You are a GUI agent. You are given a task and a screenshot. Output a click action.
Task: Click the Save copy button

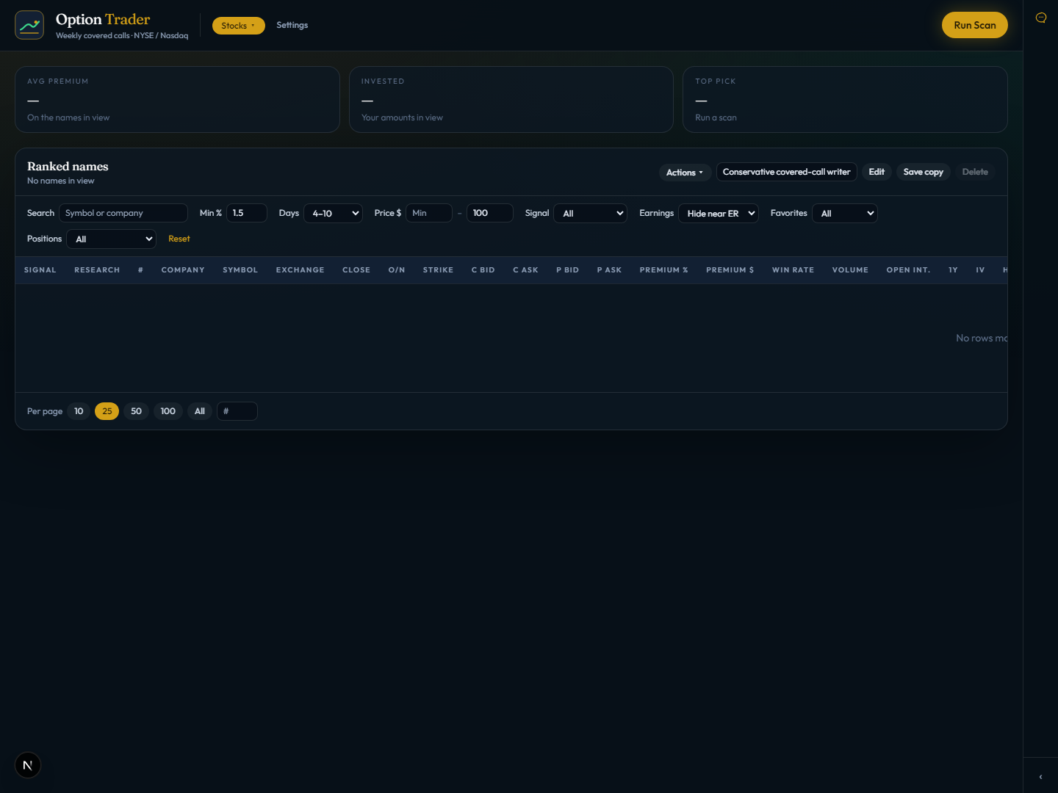pyautogui.click(x=923, y=172)
